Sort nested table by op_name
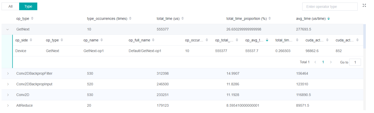Image resolution: width=374 pixels, height=113 pixels. [102, 40]
